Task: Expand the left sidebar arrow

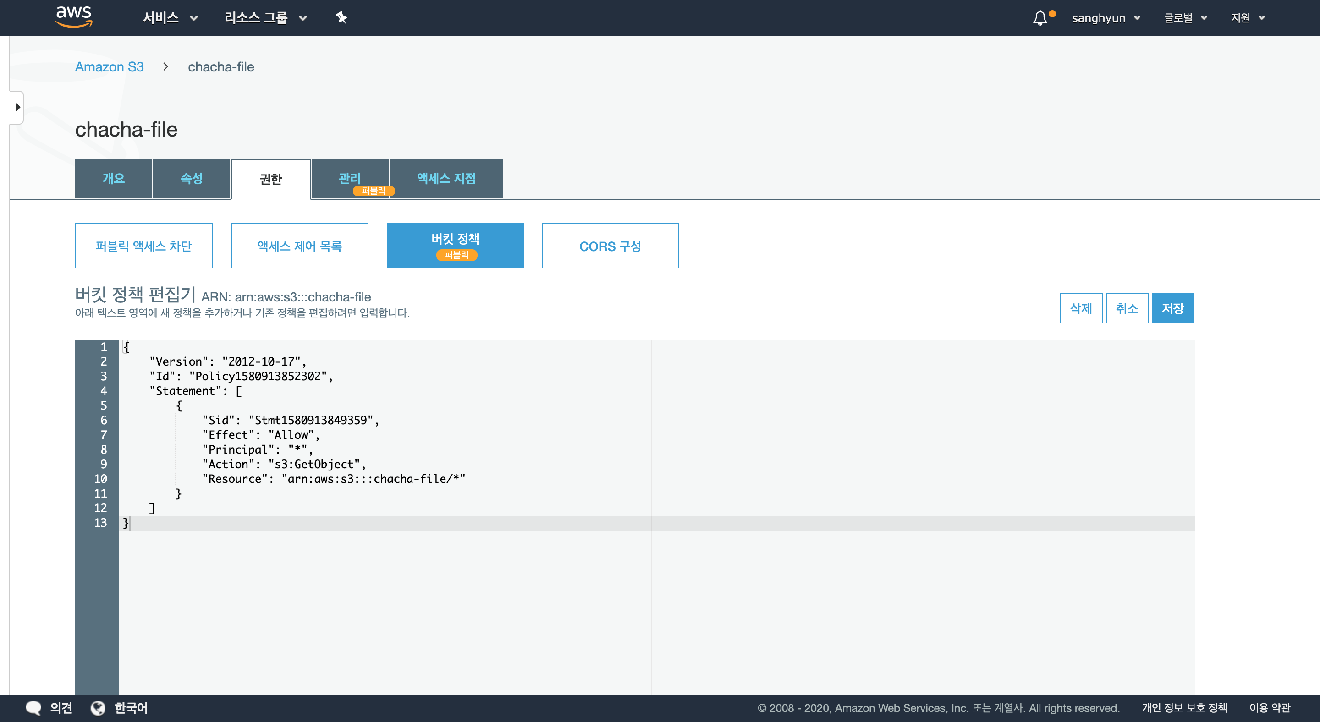Action: tap(17, 107)
